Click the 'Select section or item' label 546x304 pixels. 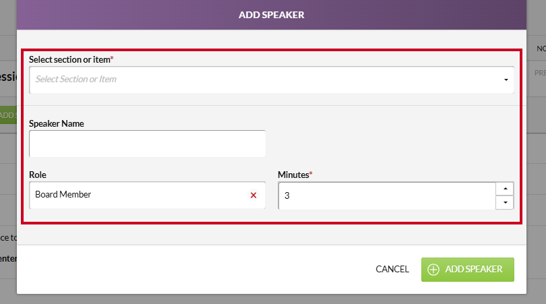pyautogui.click(x=71, y=59)
